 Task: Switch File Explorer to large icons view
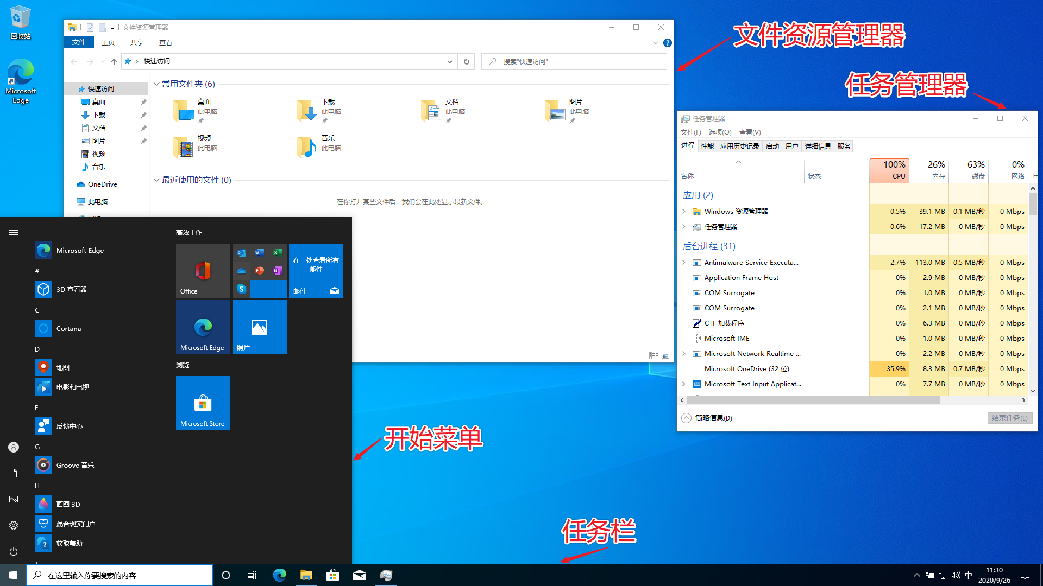point(665,356)
